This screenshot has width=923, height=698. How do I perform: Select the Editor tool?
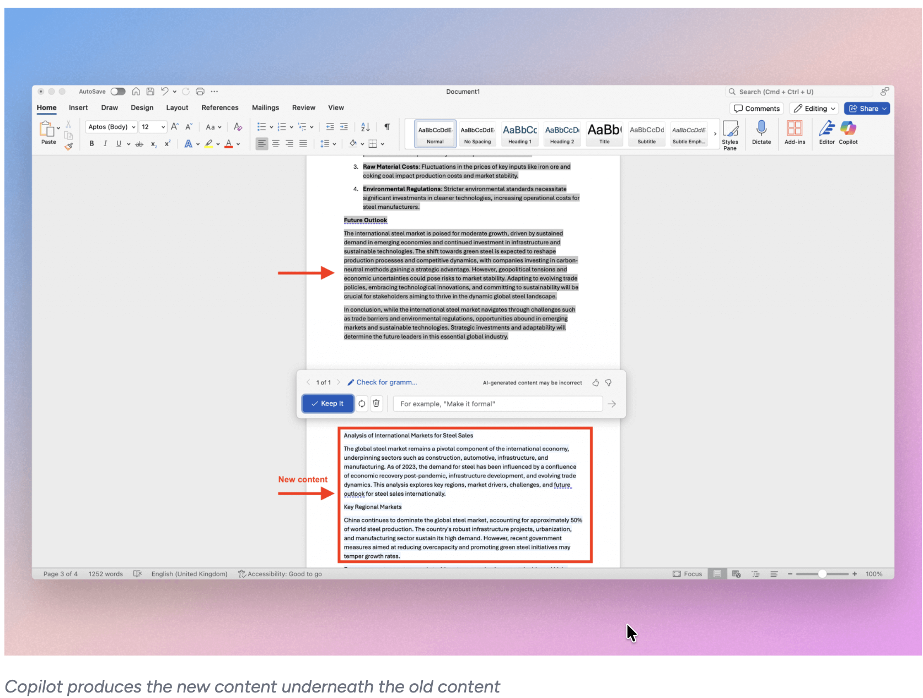826,133
